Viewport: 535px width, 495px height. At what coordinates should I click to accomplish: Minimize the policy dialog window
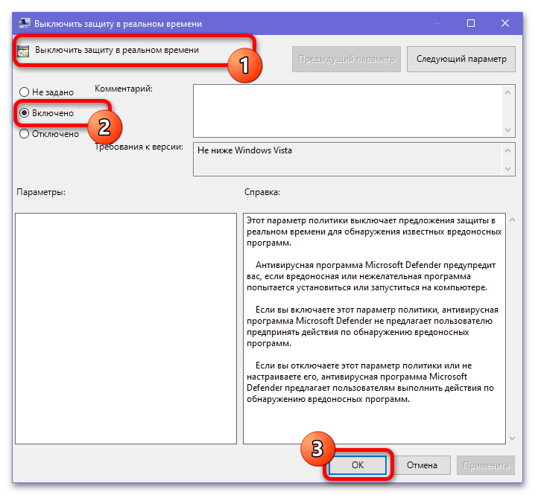pos(437,23)
